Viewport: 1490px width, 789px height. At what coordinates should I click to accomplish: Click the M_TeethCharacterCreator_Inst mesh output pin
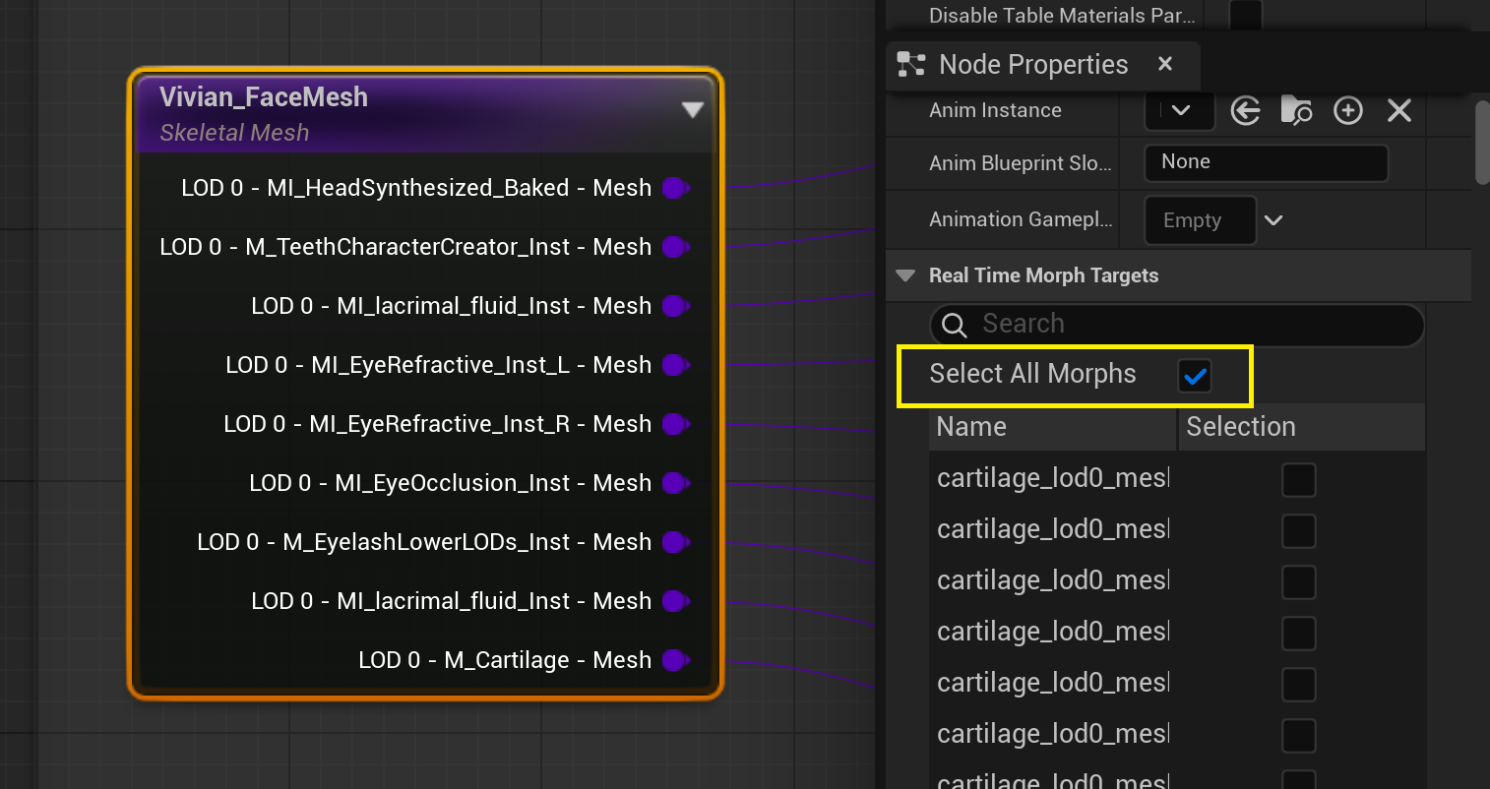point(676,247)
